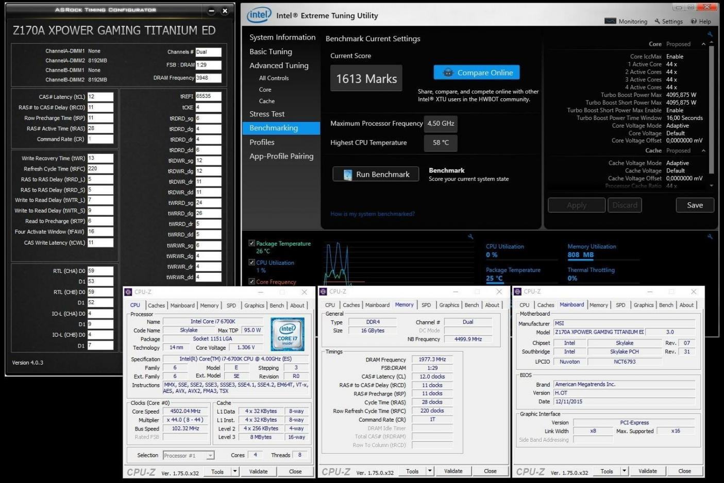Open XTU Monitoring view icon
The image size is (724, 483).
[610, 21]
